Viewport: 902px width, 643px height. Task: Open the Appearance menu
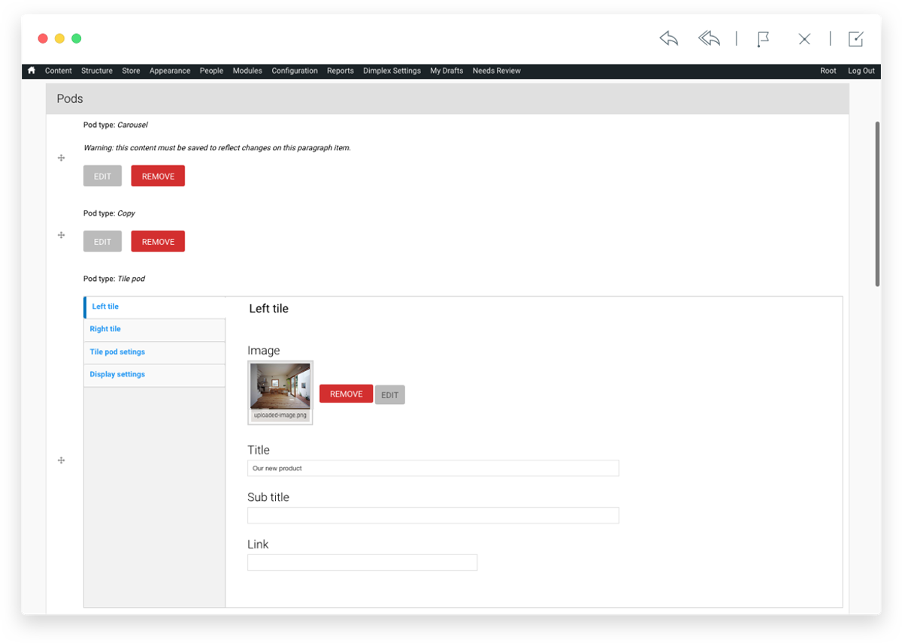pos(170,71)
